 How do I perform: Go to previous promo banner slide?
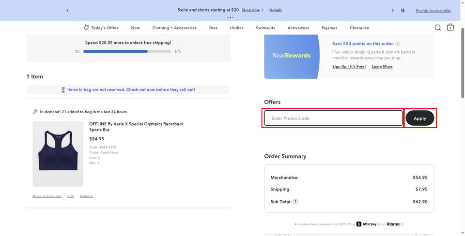(x=68, y=10)
